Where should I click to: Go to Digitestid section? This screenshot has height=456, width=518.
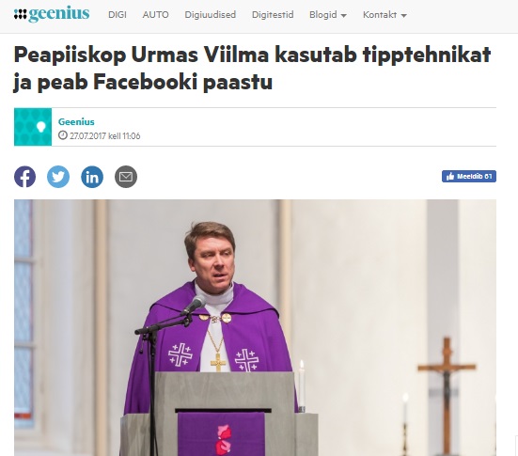[x=273, y=15]
